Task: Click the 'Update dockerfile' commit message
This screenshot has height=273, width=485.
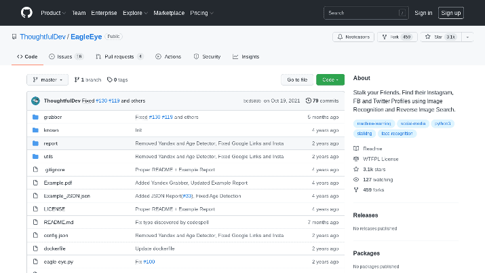Action: point(155,249)
